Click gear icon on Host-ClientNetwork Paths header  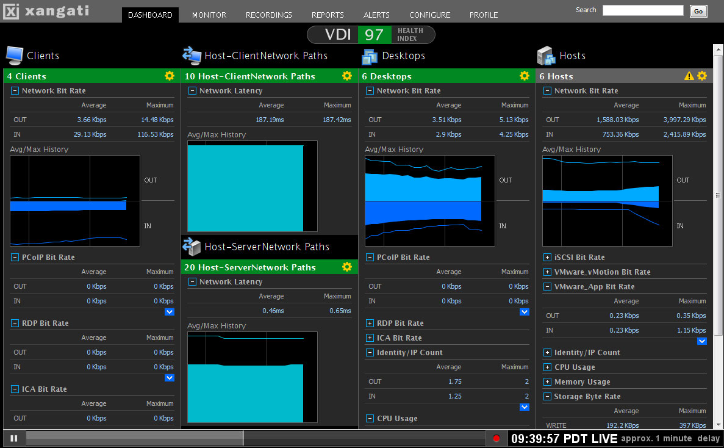click(x=347, y=76)
